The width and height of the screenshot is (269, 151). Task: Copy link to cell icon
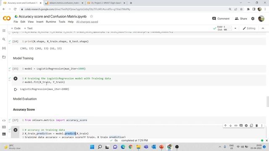pyautogui.click(x=236, y=125)
